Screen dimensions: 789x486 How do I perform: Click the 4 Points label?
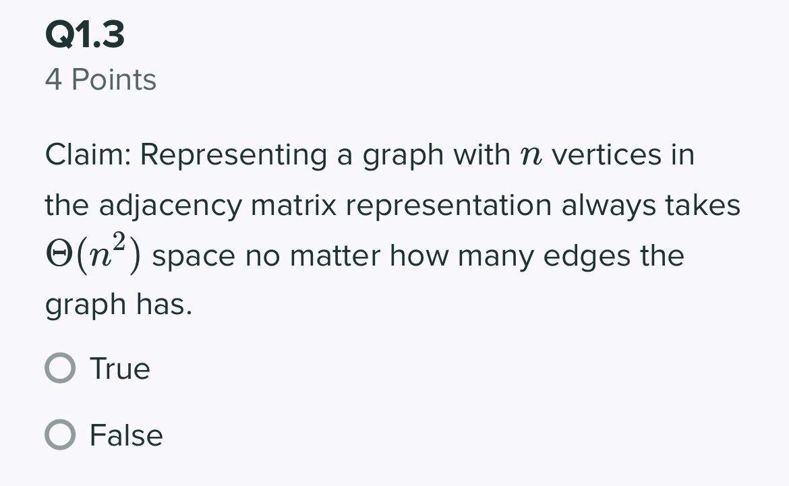tap(100, 79)
